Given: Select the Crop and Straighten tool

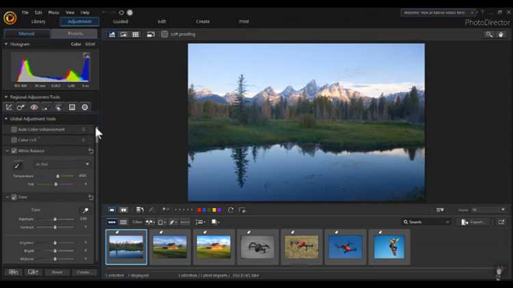Looking at the screenshot, I should [9, 107].
